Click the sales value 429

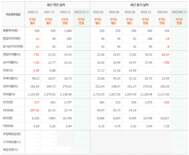point(53,31)
